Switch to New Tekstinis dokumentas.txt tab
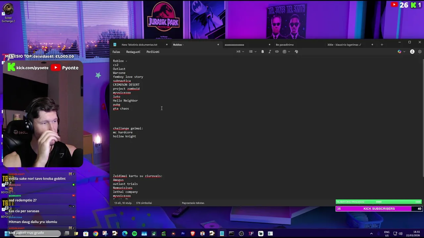This screenshot has width=424, height=238. pyautogui.click(x=139, y=45)
